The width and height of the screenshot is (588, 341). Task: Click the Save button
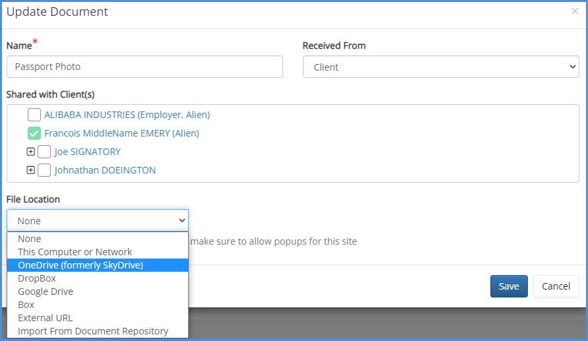pyautogui.click(x=508, y=286)
